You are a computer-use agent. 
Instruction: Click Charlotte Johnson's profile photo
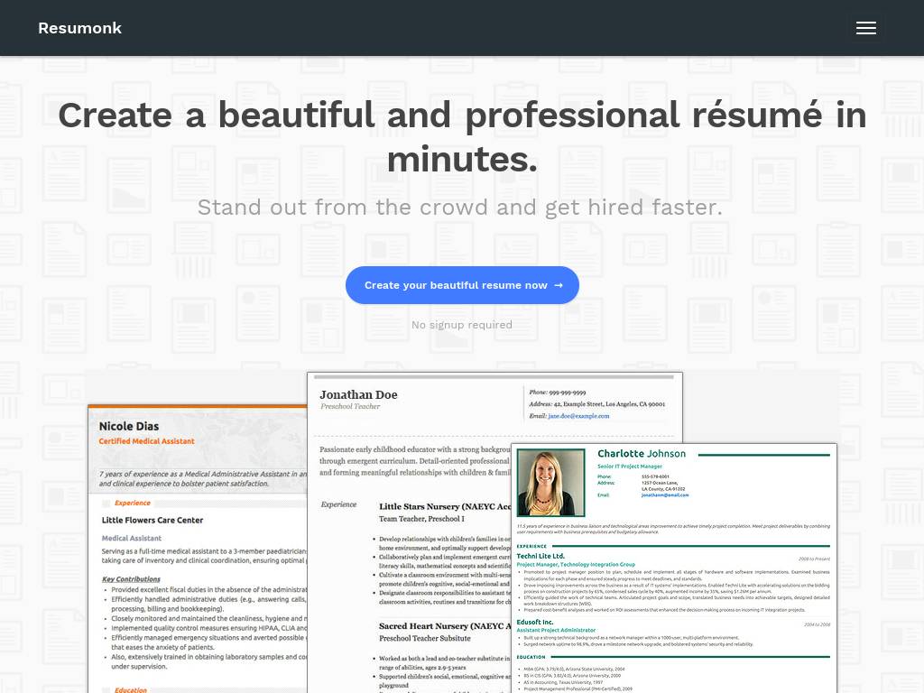pos(550,483)
